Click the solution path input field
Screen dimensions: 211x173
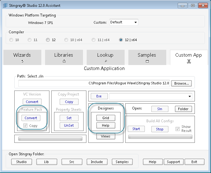coord(94,83)
